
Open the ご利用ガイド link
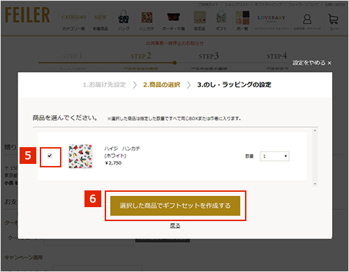[x=208, y=4]
